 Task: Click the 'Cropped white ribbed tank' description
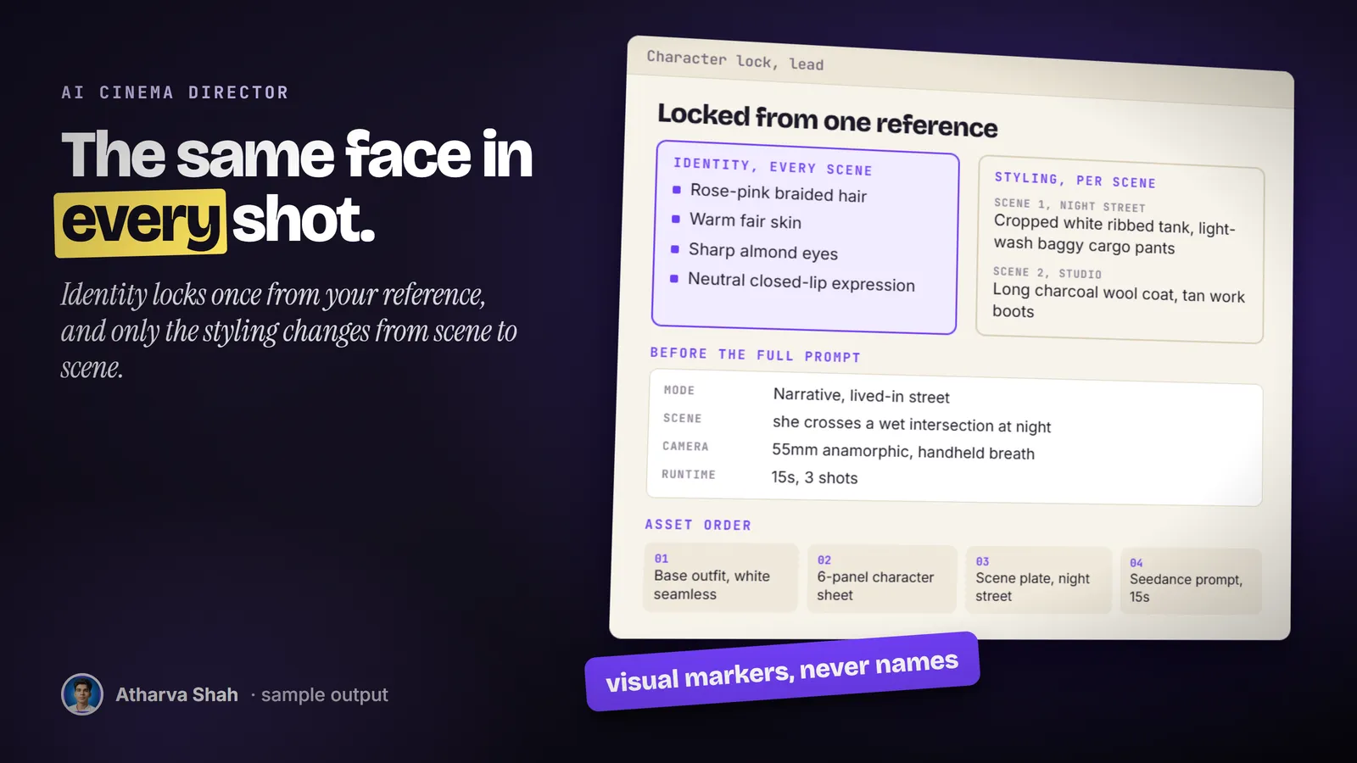1114,235
